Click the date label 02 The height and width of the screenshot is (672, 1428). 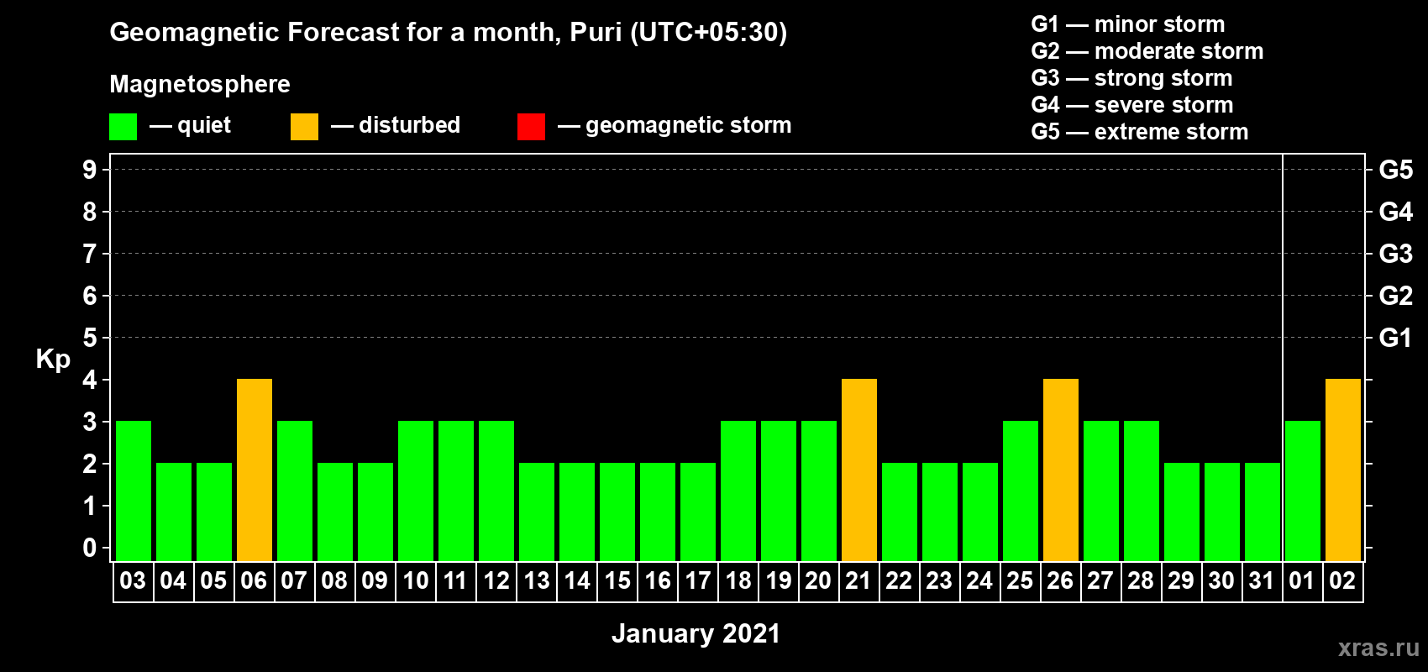point(1342,580)
